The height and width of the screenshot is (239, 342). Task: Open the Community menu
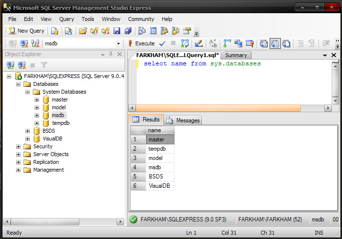141,19
